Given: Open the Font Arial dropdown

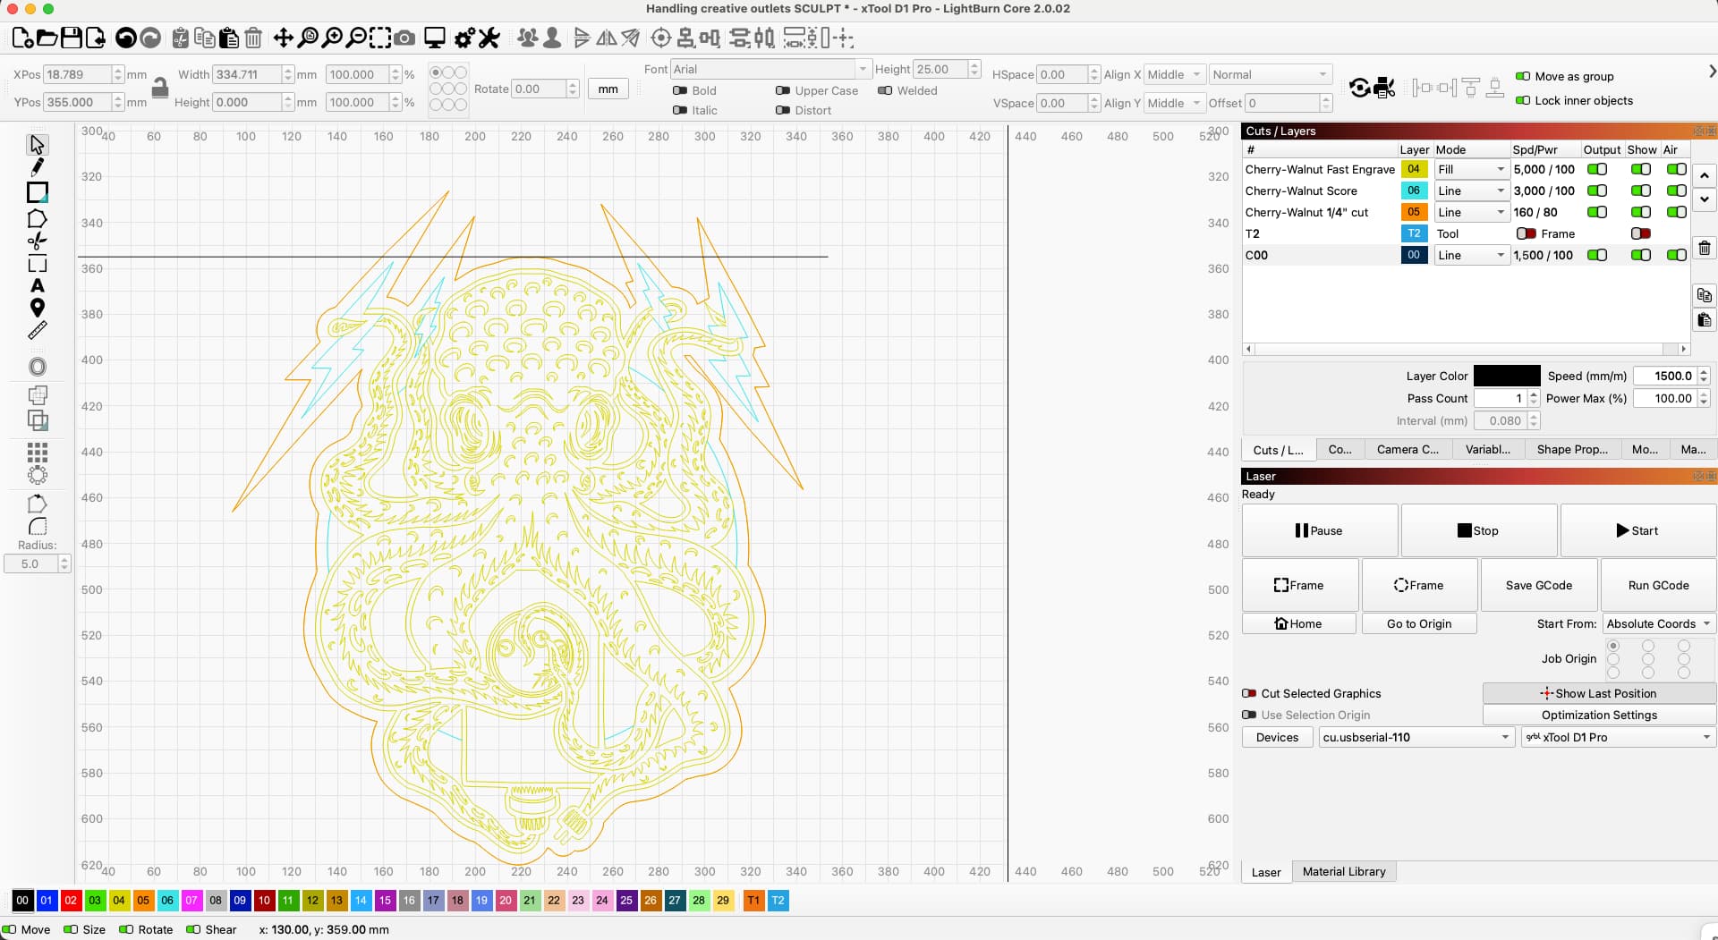Looking at the screenshot, I should pos(770,69).
